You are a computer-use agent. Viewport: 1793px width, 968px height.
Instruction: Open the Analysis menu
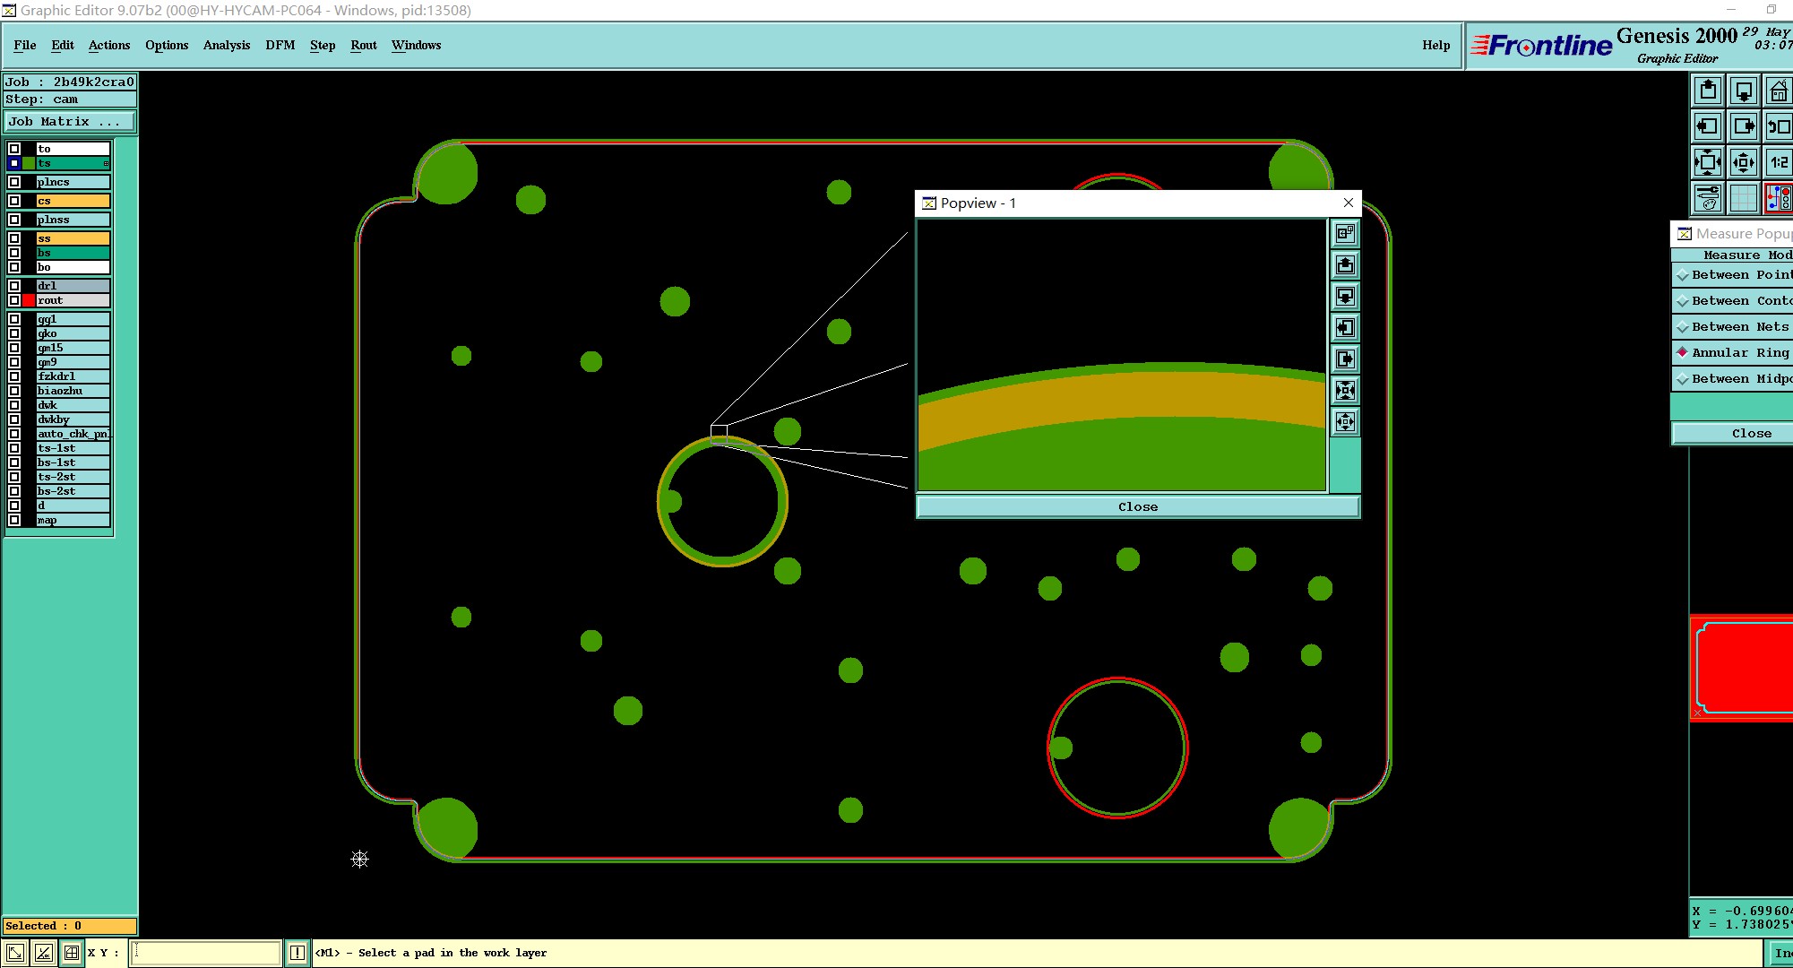(x=226, y=45)
